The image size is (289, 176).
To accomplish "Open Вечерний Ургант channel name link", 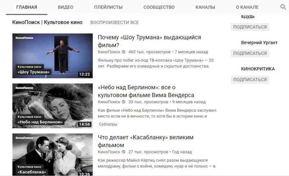I will tap(259, 42).
